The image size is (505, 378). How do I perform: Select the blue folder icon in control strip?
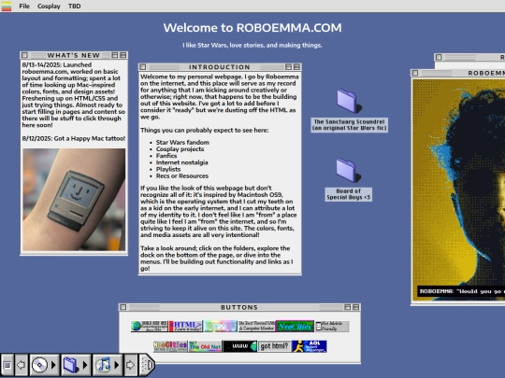[x=70, y=365]
